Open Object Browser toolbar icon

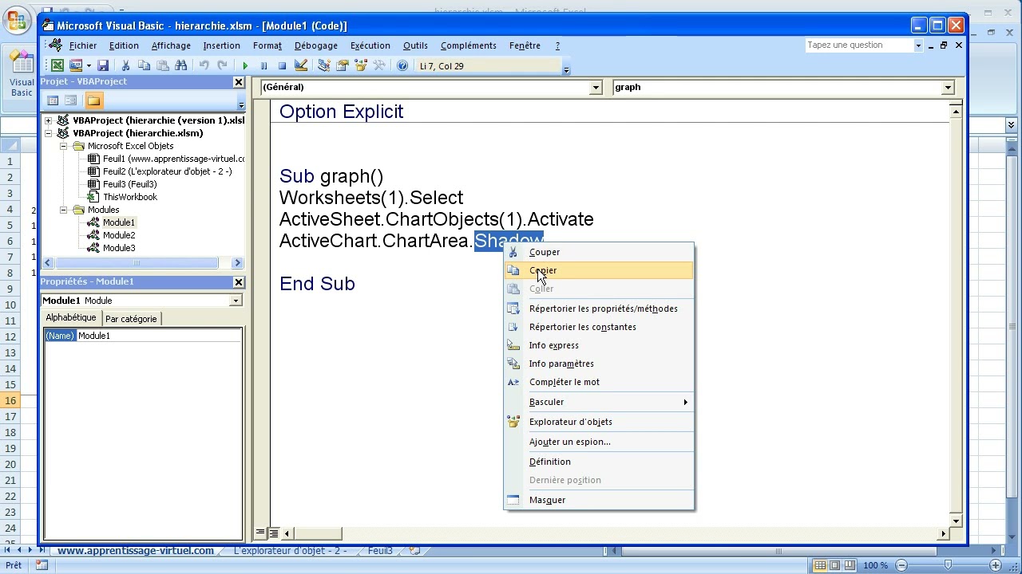(361, 65)
